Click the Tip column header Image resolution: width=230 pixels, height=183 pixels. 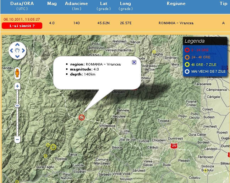[x=223, y=4]
